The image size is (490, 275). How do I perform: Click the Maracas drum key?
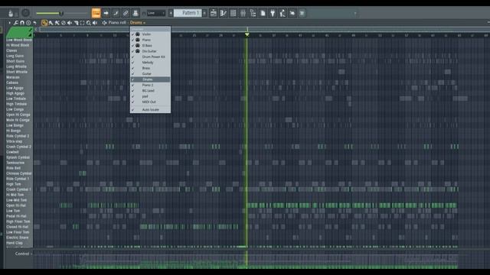coord(18,77)
